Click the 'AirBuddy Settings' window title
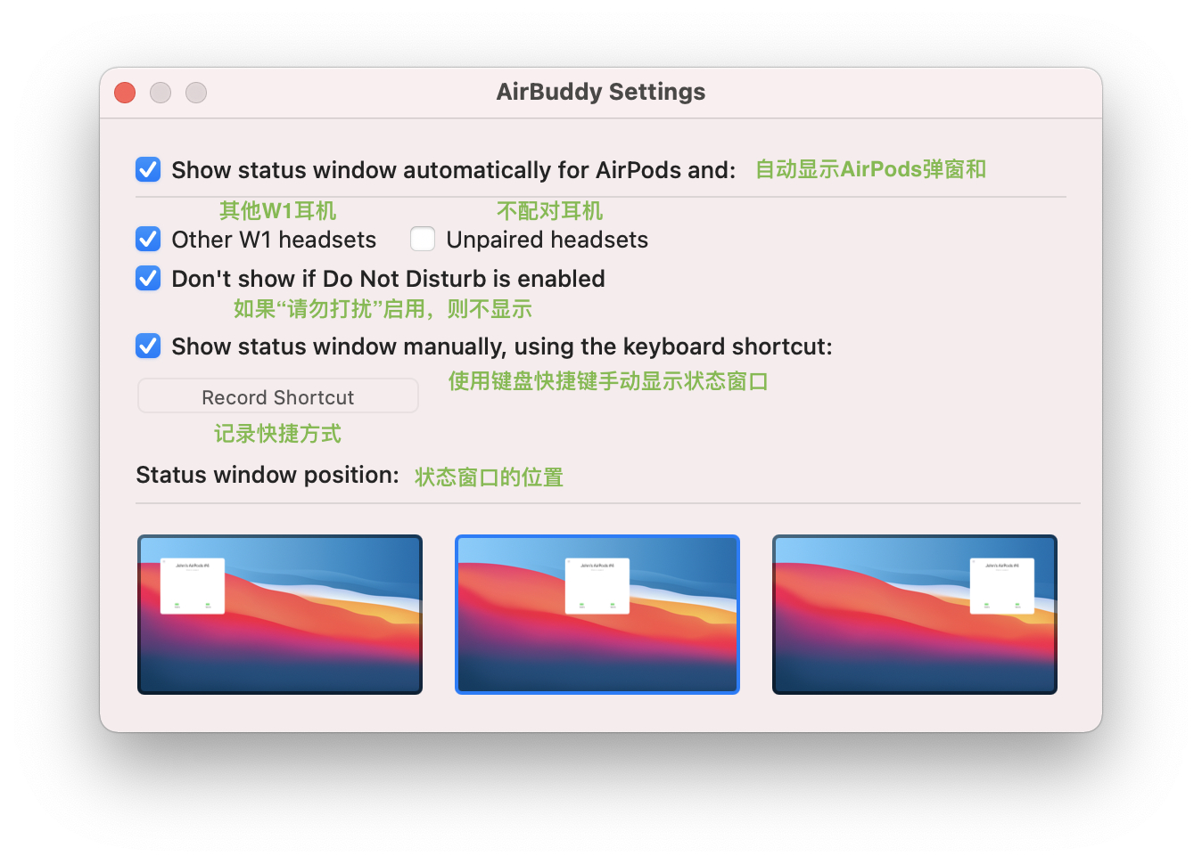 (601, 92)
